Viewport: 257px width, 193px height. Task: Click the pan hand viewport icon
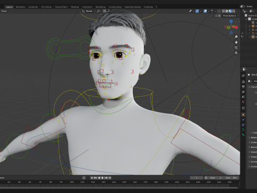pyautogui.click(x=236, y=42)
